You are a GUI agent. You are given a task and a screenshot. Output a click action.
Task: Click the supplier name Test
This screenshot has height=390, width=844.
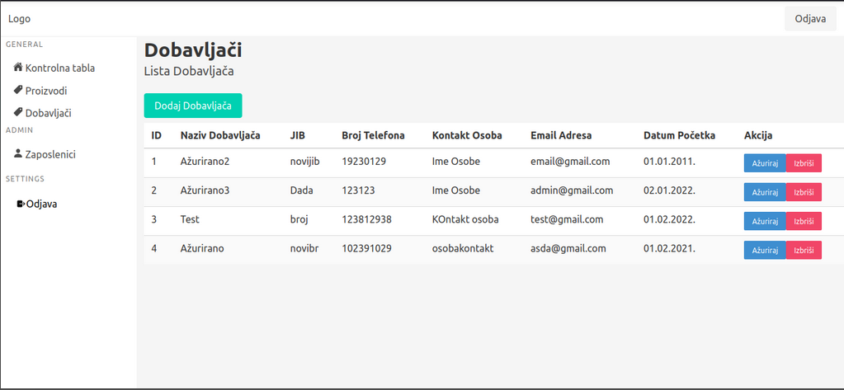[190, 219]
